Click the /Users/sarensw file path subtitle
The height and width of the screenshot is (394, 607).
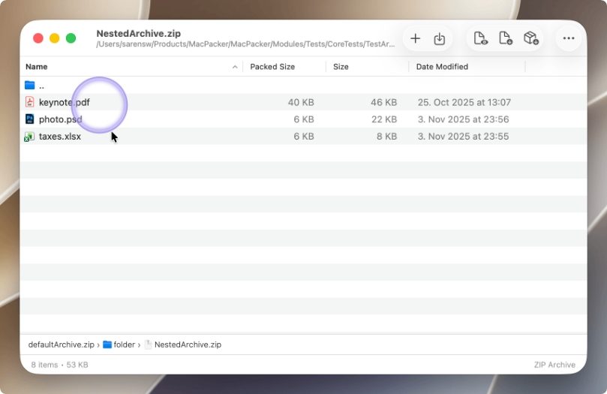pyautogui.click(x=246, y=44)
